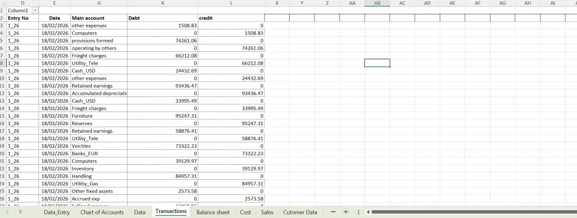
Task: Click the Other fixed assets cell
Action: (x=99, y=191)
